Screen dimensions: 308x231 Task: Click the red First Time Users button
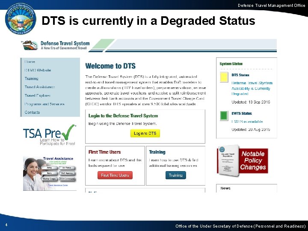coord(115,175)
